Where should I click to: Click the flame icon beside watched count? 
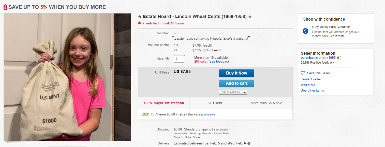[x=139, y=23]
